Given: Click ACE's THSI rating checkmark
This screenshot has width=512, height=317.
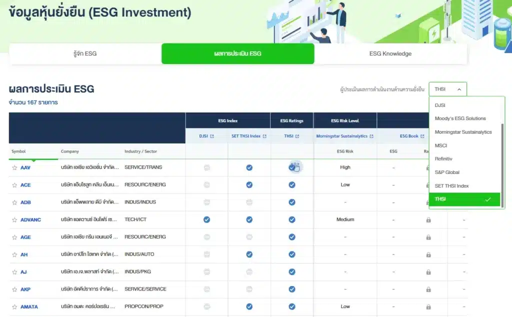Looking at the screenshot, I should [x=292, y=185].
